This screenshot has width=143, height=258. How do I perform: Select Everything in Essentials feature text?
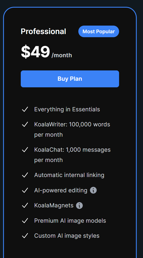(67, 109)
